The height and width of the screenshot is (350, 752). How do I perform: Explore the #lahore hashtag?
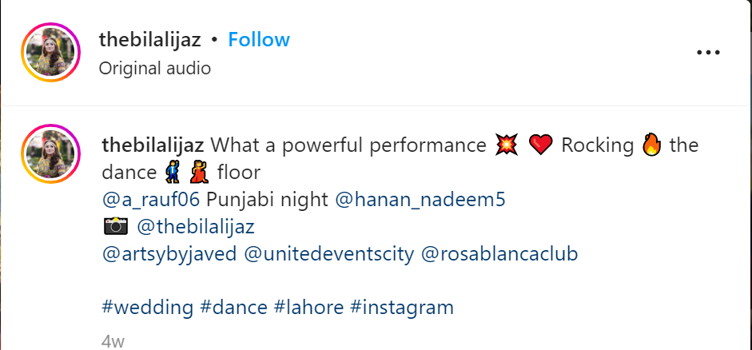pyautogui.click(x=308, y=307)
